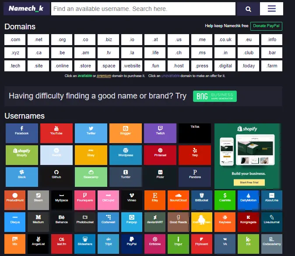Viewport: 295px width, 256px height.
Task: Open the hamburger menu
Action: pyautogui.click(x=271, y=9)
